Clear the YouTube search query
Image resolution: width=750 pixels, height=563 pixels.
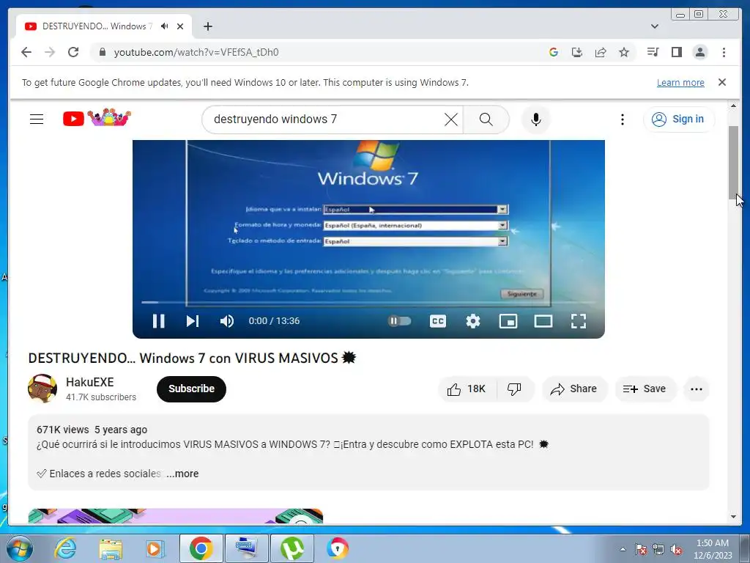[451, 119]
